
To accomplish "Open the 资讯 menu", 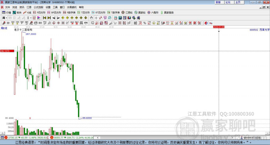I will [x=22, y=7].
